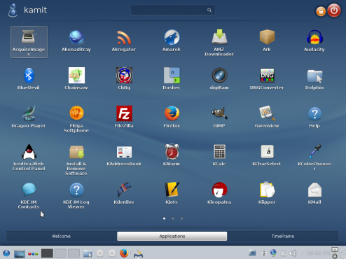Open the KAlarm app
The height and width of the screenshot is (259, 346).
click(172, 155)
